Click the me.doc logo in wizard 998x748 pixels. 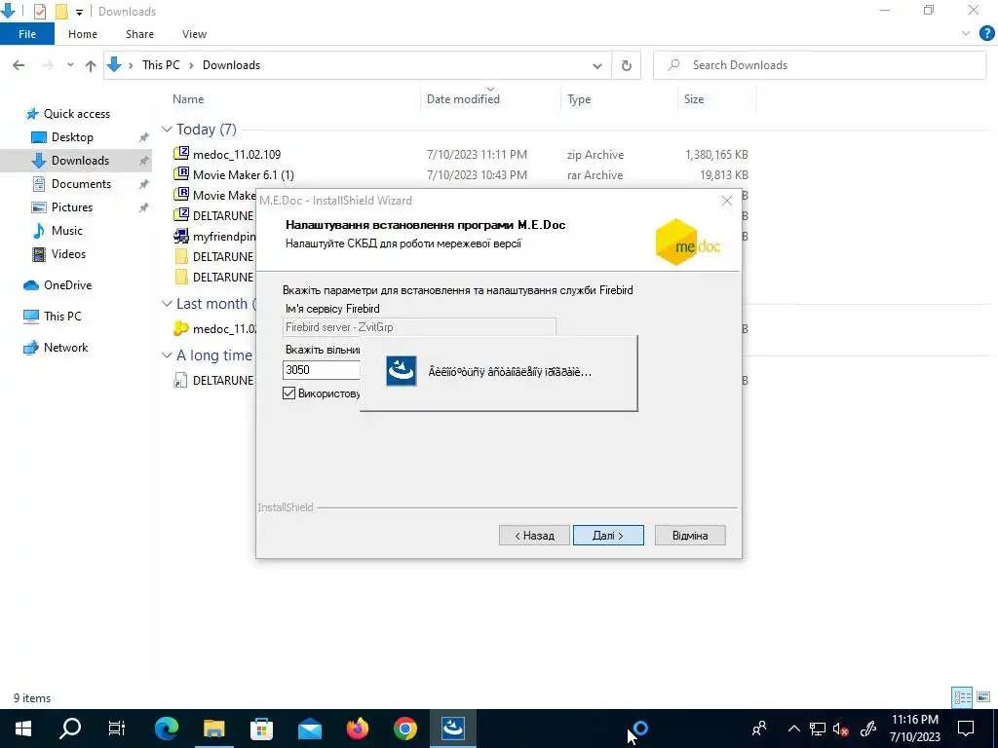tap(688, 243)
